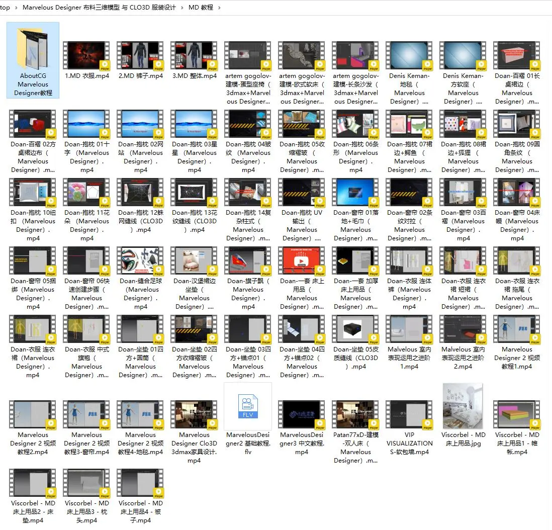Click file name Doan-窗帘 05捆绑
552x530 pixels.
click(x=33, y=294)
